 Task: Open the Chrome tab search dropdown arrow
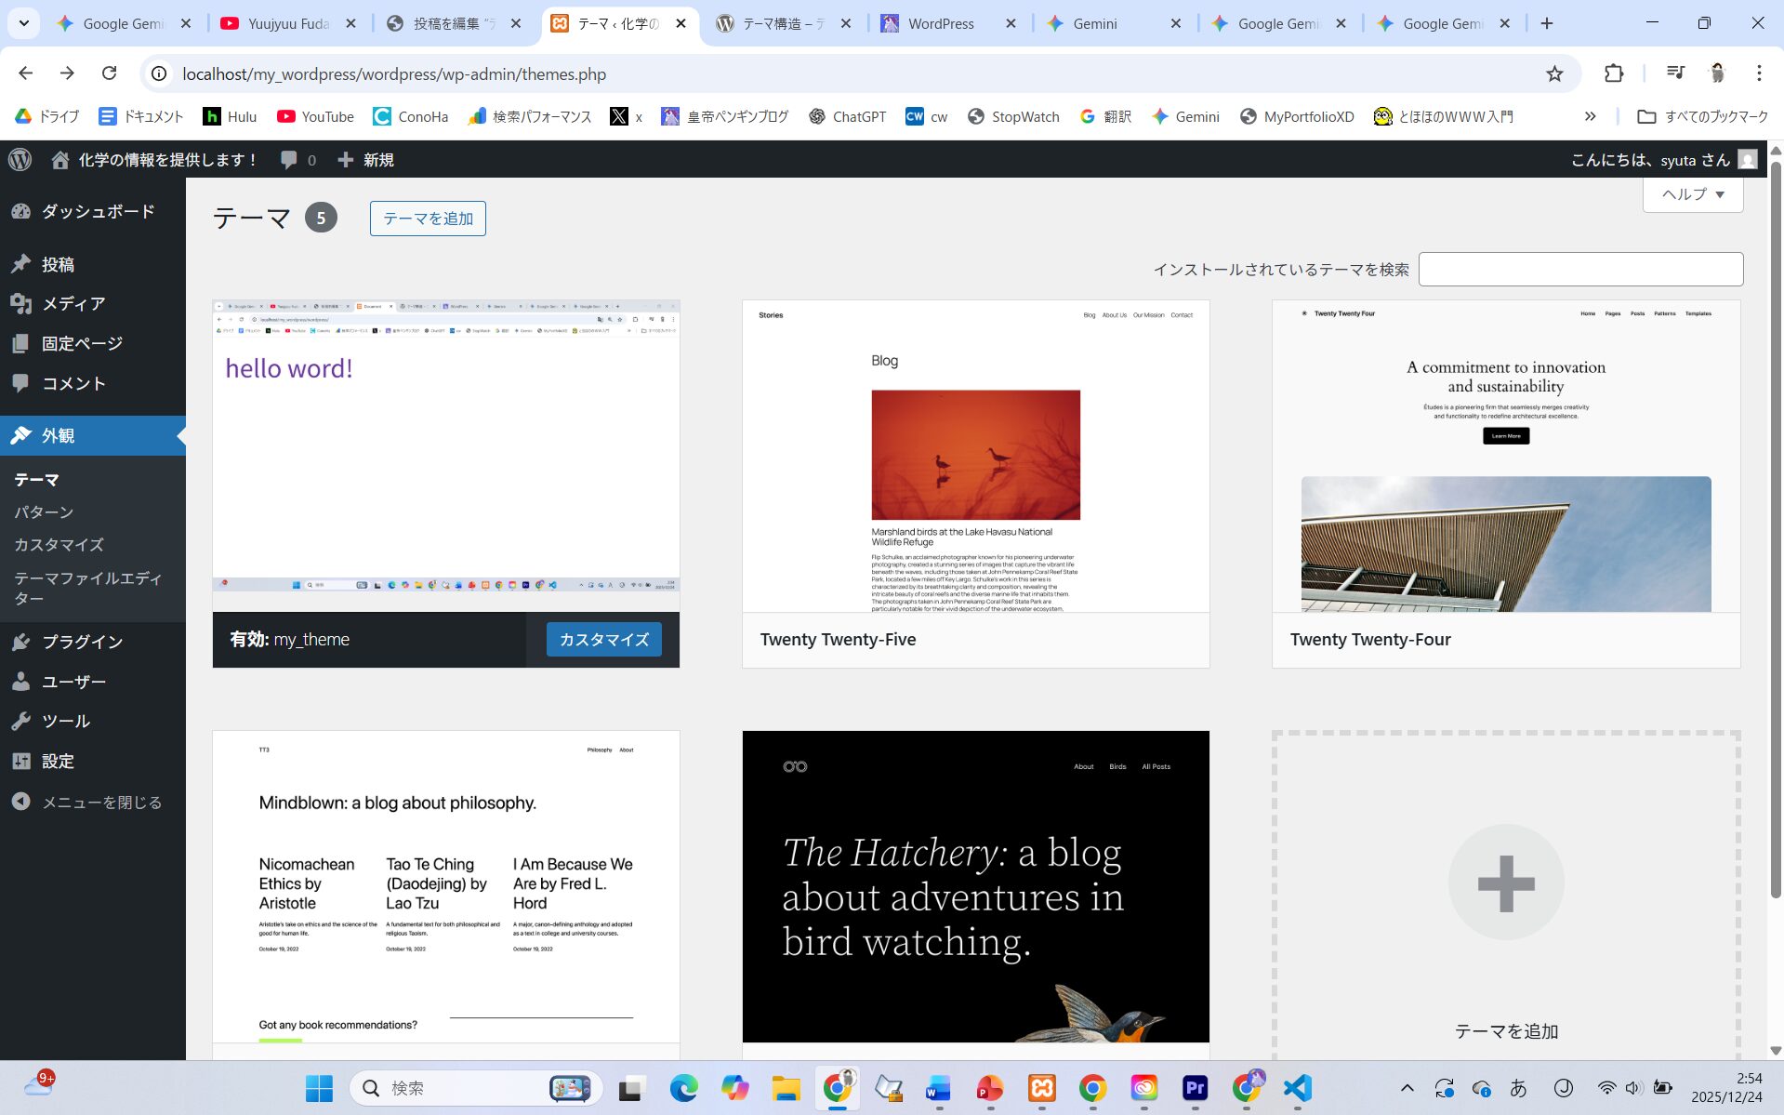(x=23, y=23)
